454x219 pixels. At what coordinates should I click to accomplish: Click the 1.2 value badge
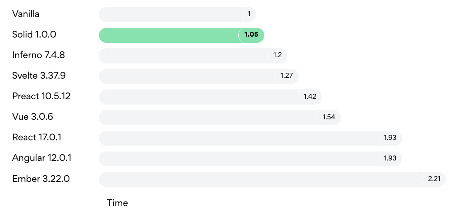click(x=278, y=55)
